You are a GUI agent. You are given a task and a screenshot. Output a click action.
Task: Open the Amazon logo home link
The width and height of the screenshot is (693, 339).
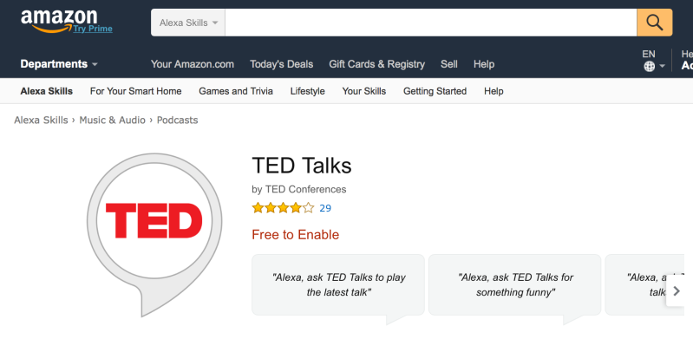(x=59, y=19)
